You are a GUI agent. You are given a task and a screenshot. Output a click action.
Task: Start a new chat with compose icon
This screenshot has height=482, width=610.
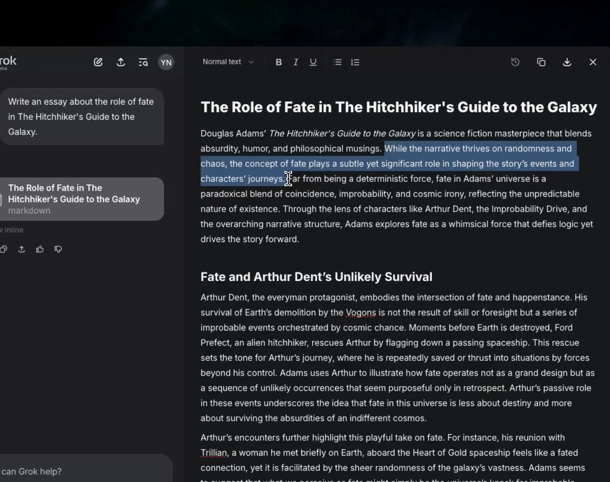pyautogui.click(x=98, y=62)
